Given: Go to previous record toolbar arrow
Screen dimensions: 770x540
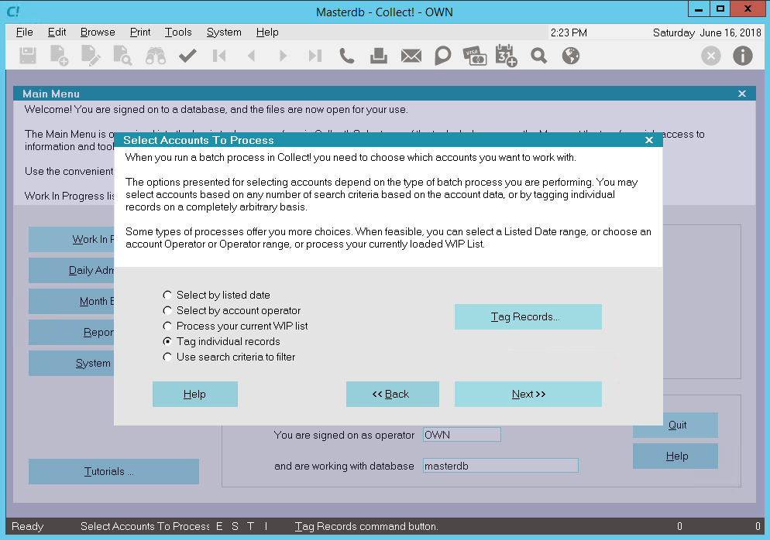Looking at the screenshot, I should tap(252, 56).
